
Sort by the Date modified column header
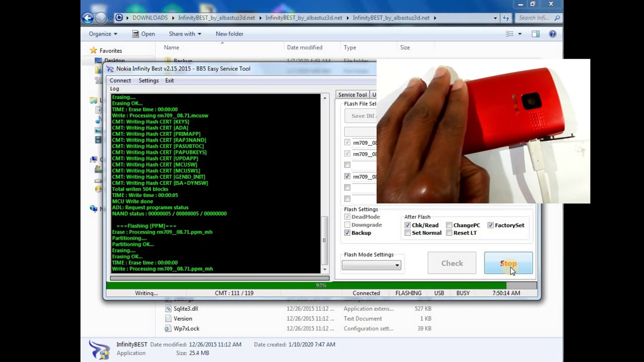pos(304,47)
